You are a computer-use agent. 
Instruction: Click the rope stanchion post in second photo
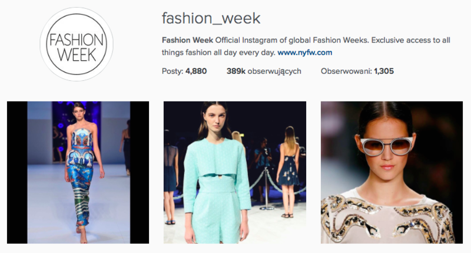click(267, 189)
